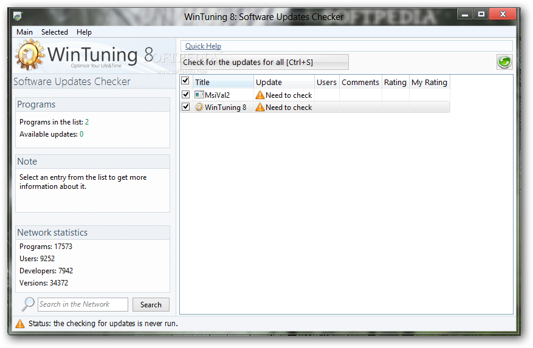Click Versions: 34372 statistic
The image size is (533, 348).
click(x=44, y=283)
